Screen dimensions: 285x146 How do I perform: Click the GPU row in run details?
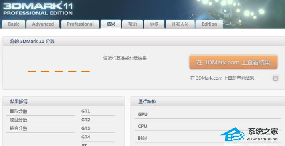coord(208,114)
